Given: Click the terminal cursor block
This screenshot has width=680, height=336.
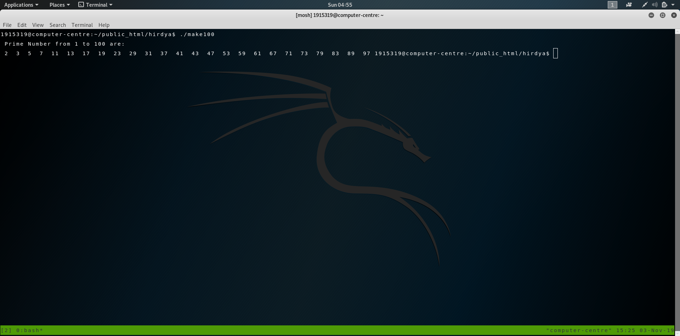Looking at the screenshot, I should coord(555,53).
